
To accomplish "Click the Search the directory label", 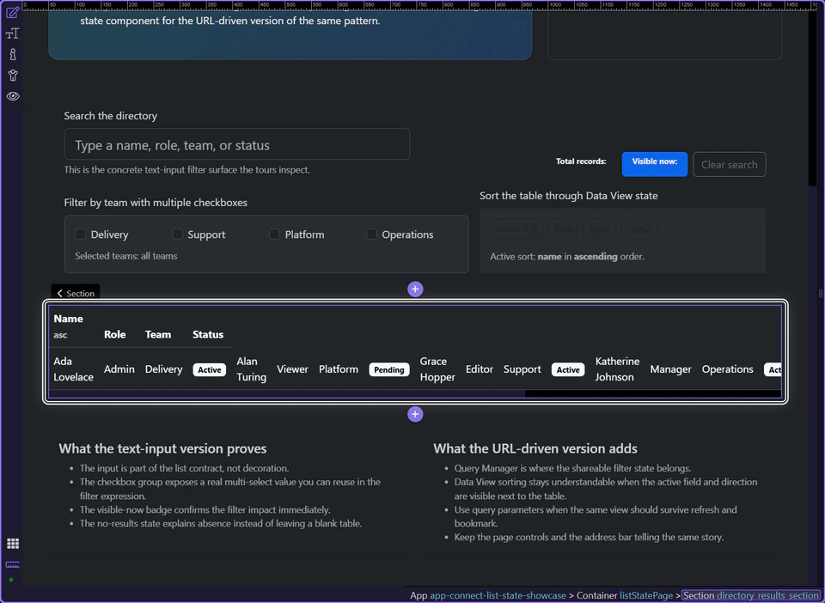I will 111,116.
